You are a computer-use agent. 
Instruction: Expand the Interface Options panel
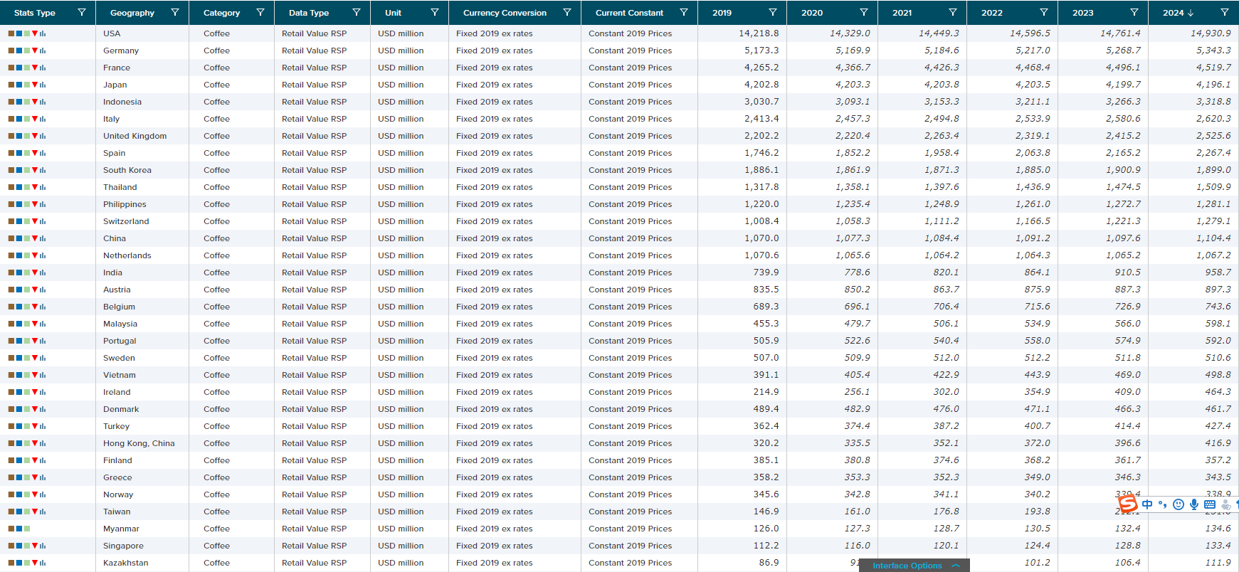pyautogui.click(x=914, y=566)
